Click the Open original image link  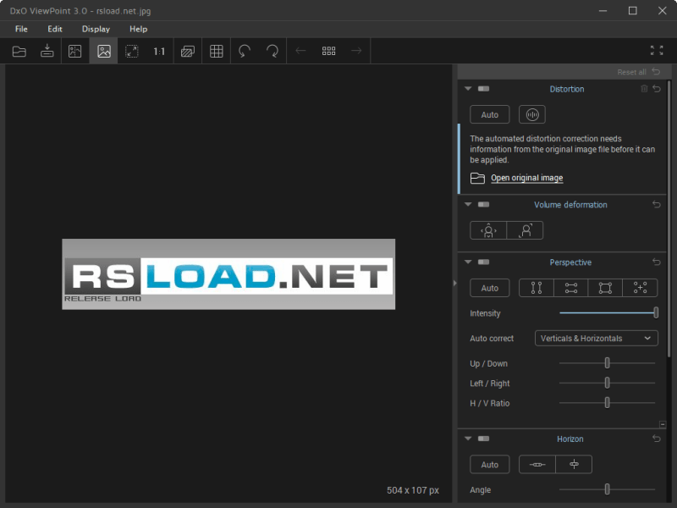pos(526,178)
